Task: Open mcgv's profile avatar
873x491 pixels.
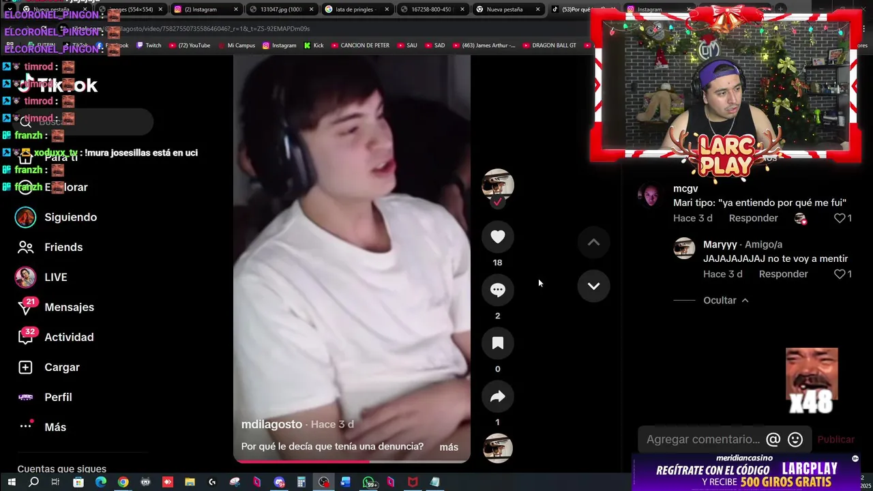Action: (x=649, y=195)
